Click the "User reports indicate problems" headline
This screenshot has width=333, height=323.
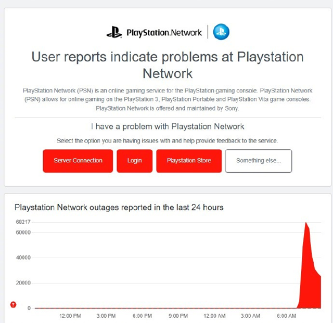(168, 64)
